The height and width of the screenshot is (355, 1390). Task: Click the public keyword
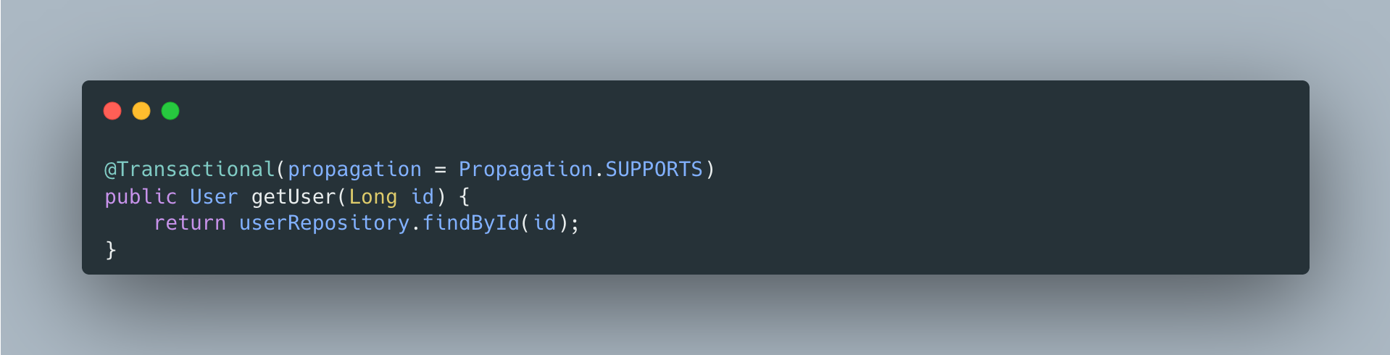141,197
